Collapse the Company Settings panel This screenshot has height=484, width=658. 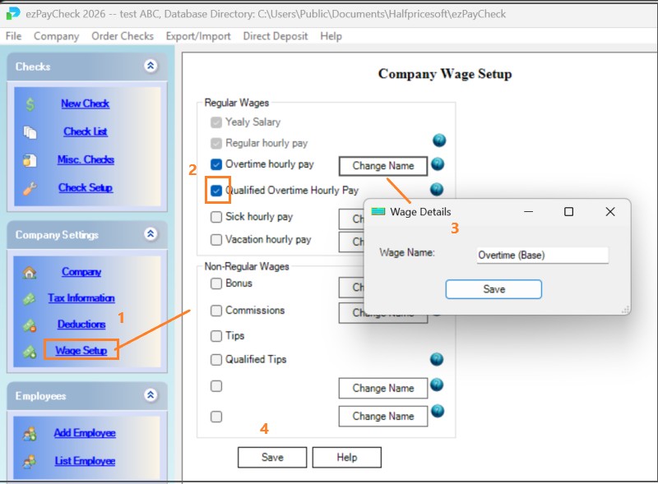tap(150, 235)
